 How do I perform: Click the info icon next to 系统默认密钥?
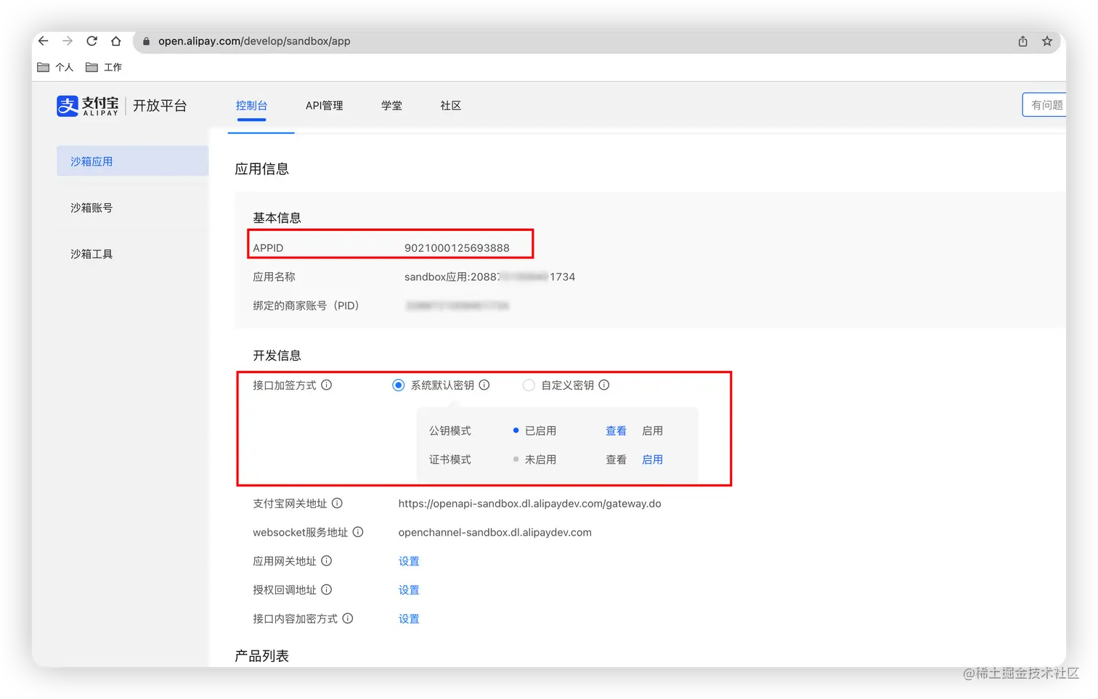484,385
